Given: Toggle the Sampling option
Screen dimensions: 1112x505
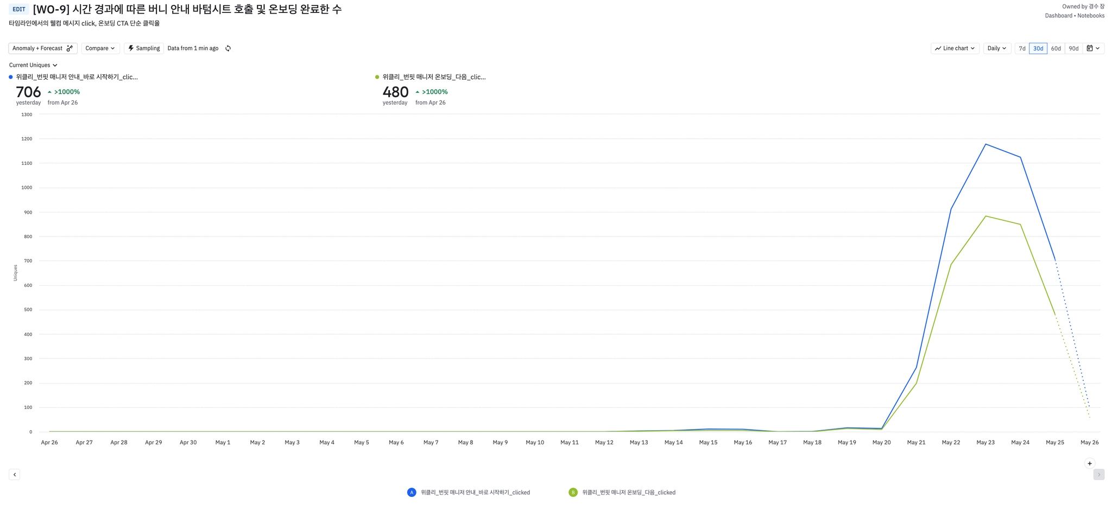Looking at the screenshot, I should [x=144, y=48].
